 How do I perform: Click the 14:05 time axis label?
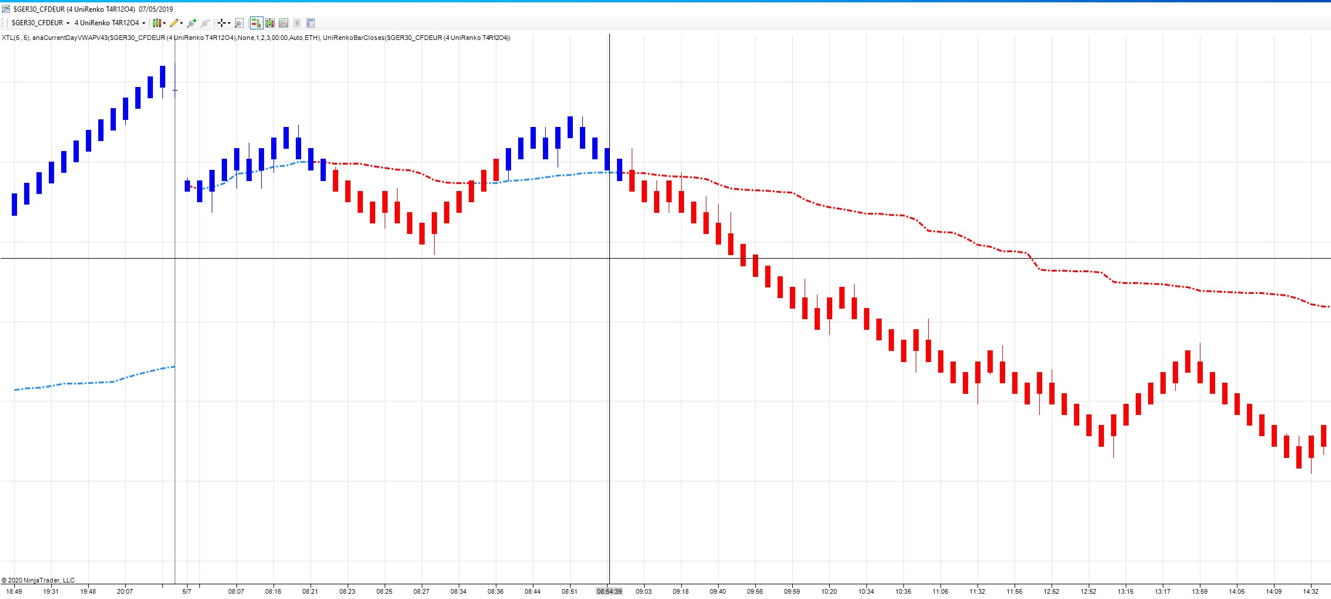coord(1237,591)
